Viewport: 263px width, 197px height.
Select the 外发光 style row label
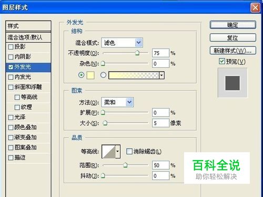[x=23, y=67]
